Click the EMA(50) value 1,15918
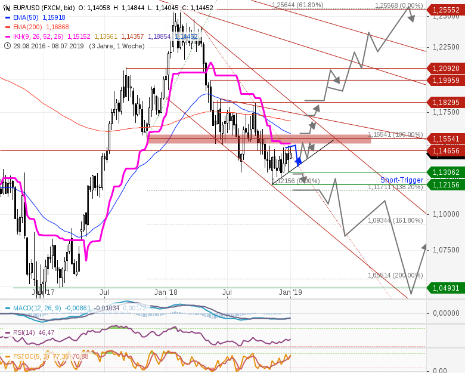This screenshot has height=373, width=465. coord(54,17)
